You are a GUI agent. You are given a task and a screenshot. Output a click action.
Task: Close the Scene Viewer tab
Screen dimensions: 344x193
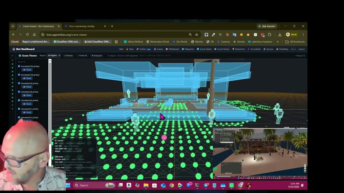[59, 26]
